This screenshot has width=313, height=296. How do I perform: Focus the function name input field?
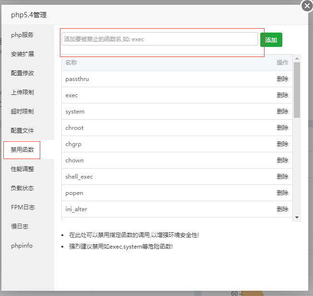(x=159, y=39)
